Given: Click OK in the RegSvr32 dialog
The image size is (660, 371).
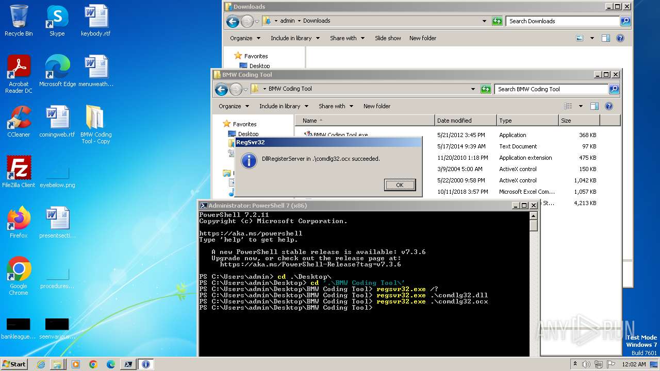Looking at the screenshot, I should [400, 185].
